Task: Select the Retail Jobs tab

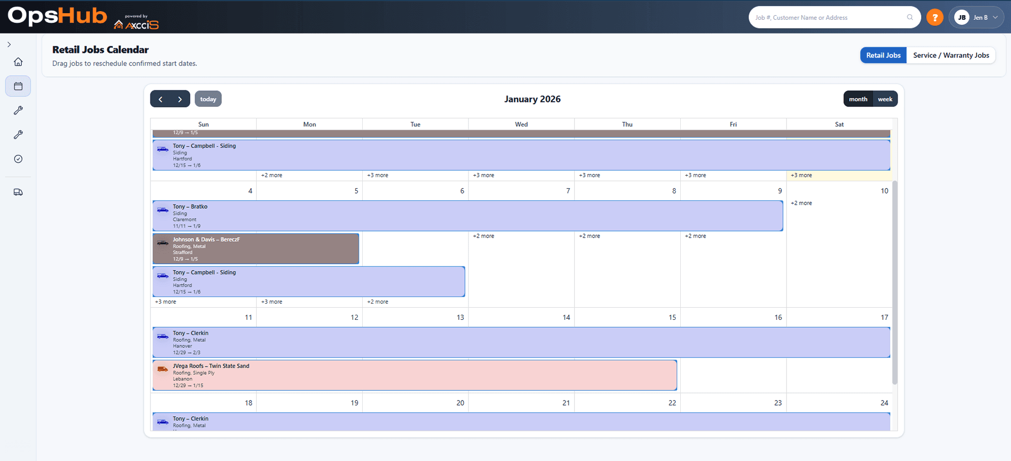Action: [883, 55]
